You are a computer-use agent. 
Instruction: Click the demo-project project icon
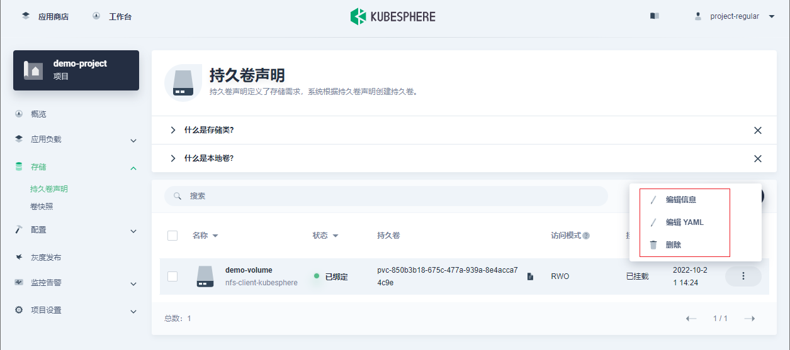pos(33,70)
